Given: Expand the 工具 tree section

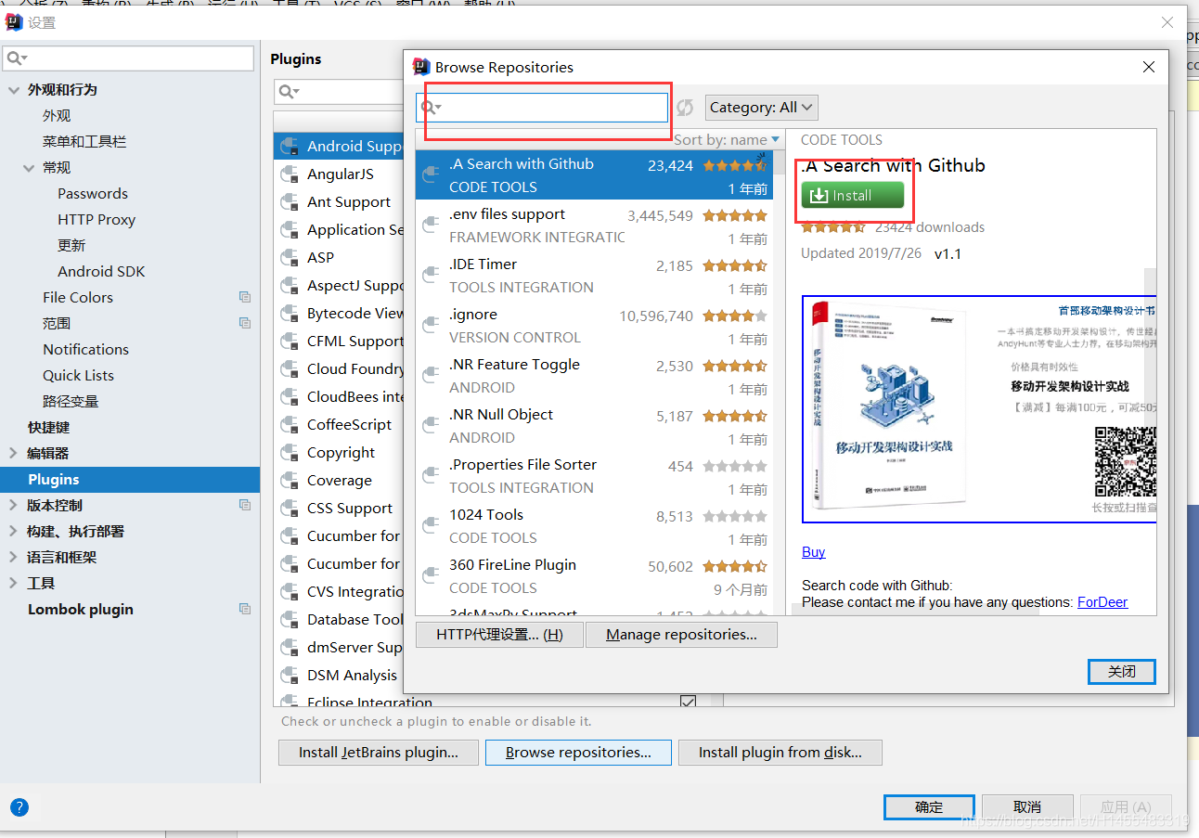Looking at the screenshot, I should [x=13, y=583].
